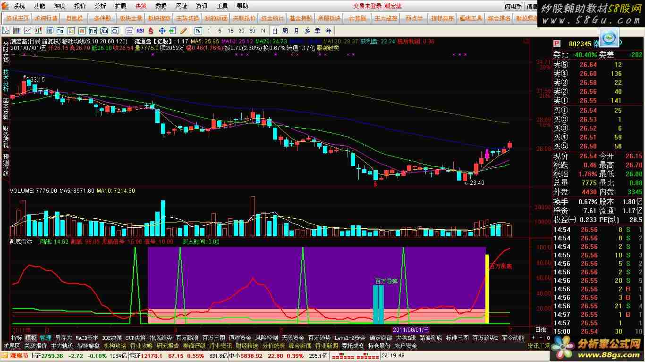
Task: Select the Level-2资金 indicator tab
Action: pyautogui.click(x=350, y=337)
